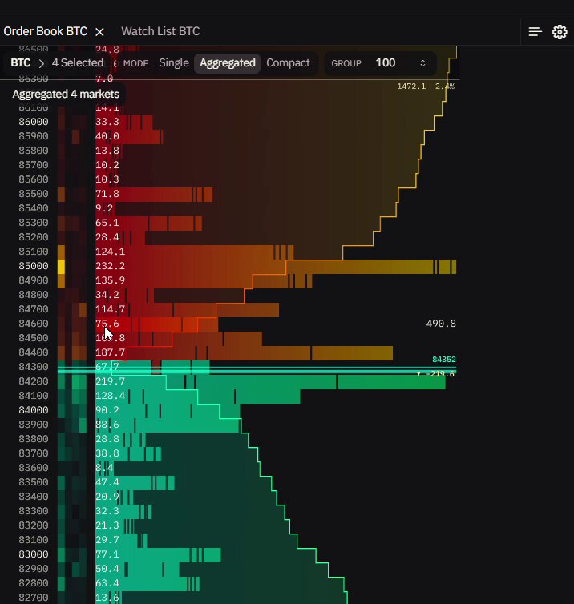Click the 47.4 bid size
Image resolution: width=574 pixels, height=604 pixels.
pyautogui.click(x=107, y=482)
